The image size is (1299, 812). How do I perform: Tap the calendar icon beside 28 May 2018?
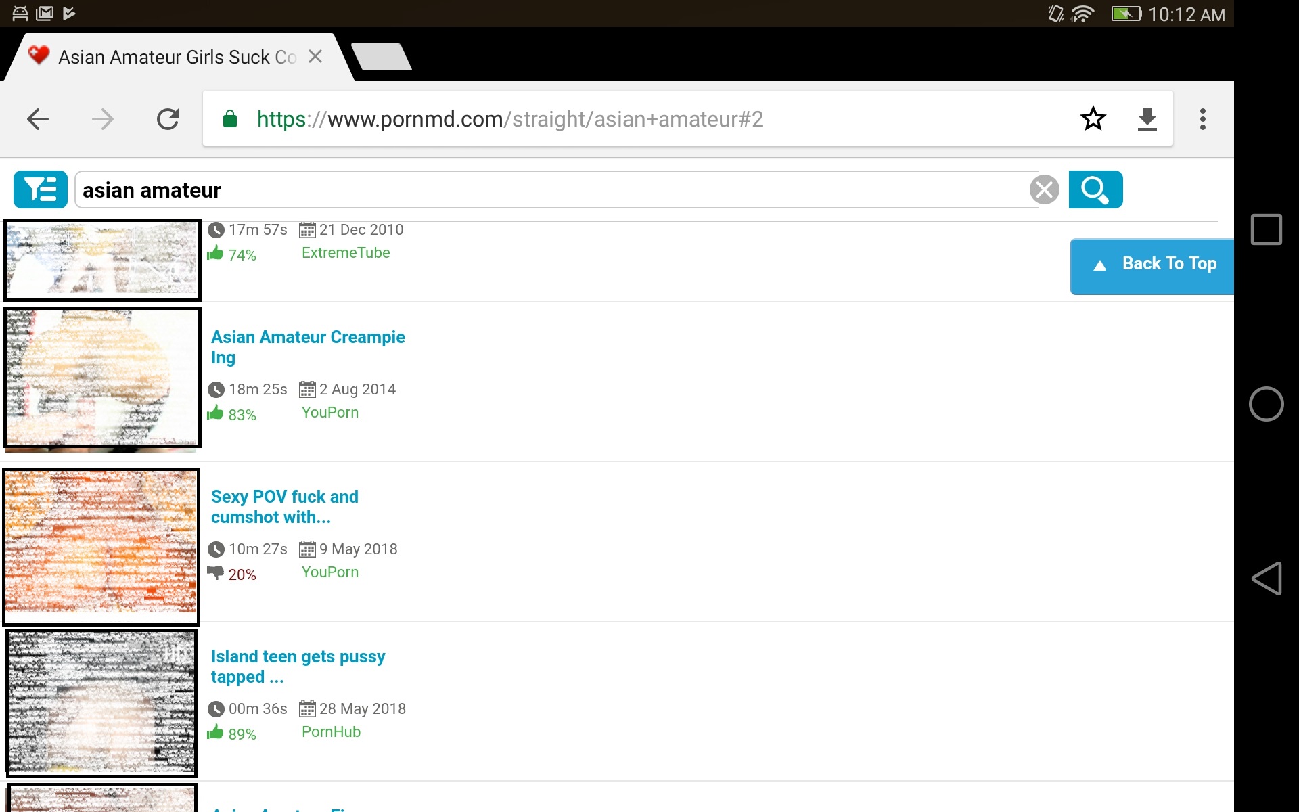(307, 709)
